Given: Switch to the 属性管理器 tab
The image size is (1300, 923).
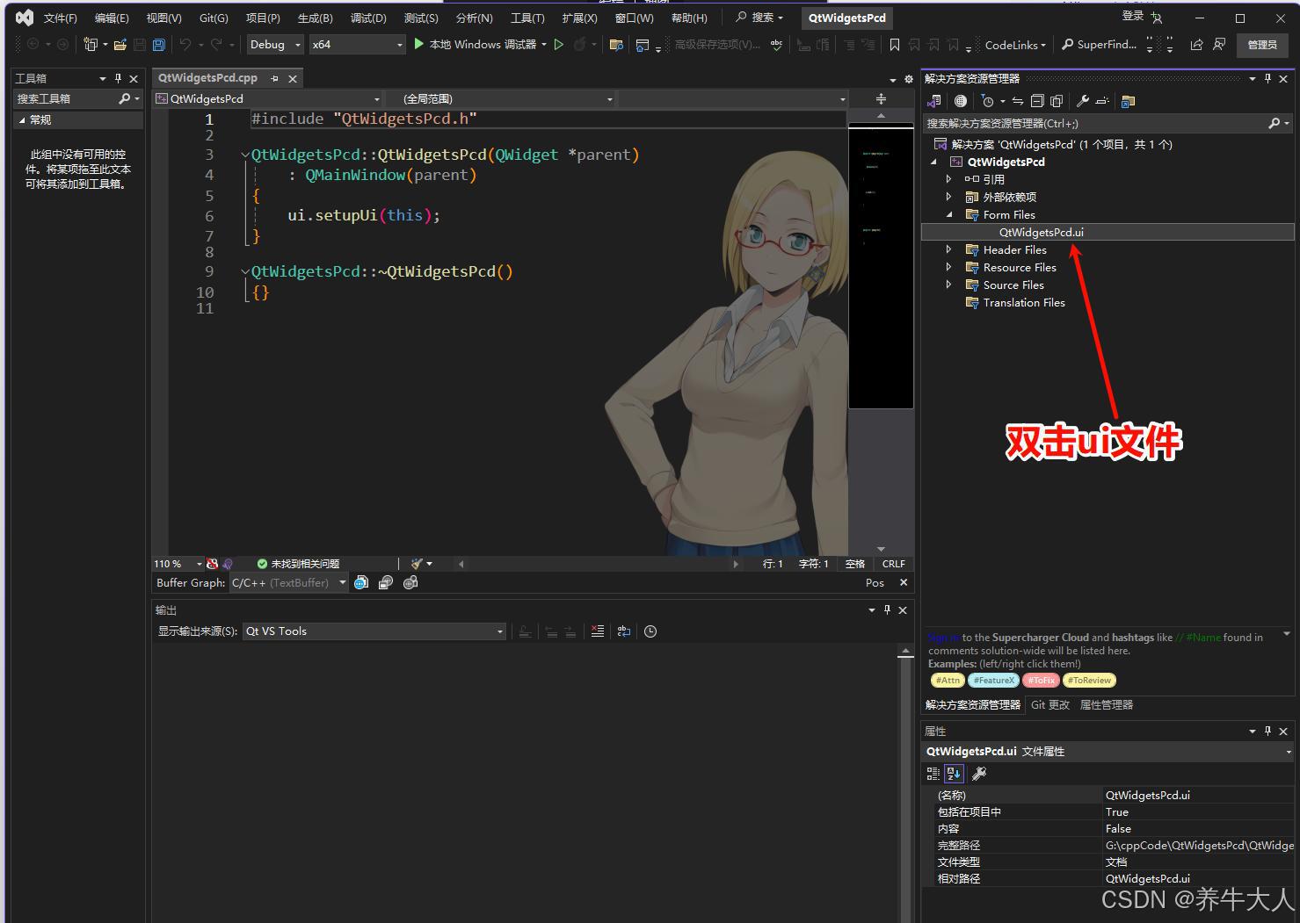Looking at the screenshot, I should point(1106,704).
